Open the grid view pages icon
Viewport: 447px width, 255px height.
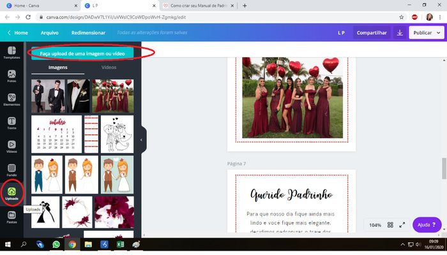click(x=390, y=225)
